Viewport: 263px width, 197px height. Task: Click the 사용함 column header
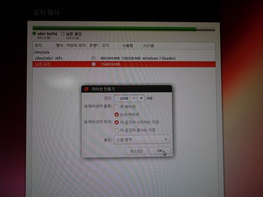coord(131,46)
